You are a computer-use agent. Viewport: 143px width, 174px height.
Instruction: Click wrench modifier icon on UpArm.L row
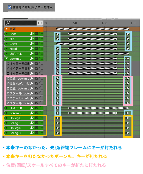click(x=32, y=53)
